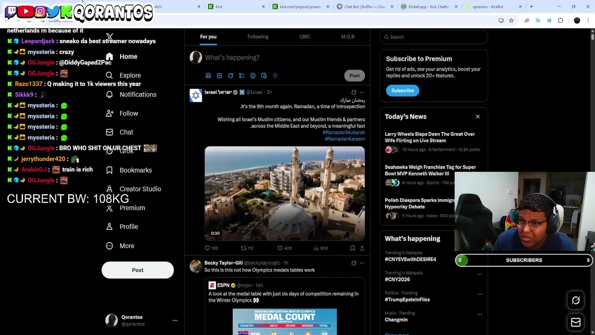Viewport: 595px width, 335px height.
Task: Open options for #TrumpEpsteinFiles trend
Action: tap(480, 294)
